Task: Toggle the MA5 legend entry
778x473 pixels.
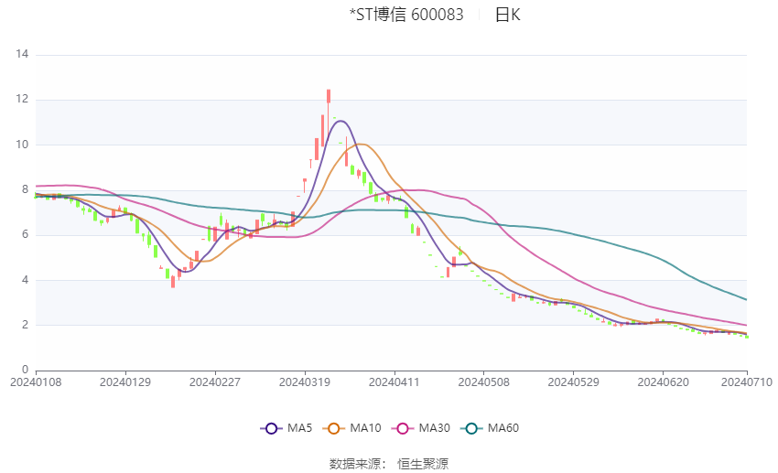Action: (x=286, y=428)
